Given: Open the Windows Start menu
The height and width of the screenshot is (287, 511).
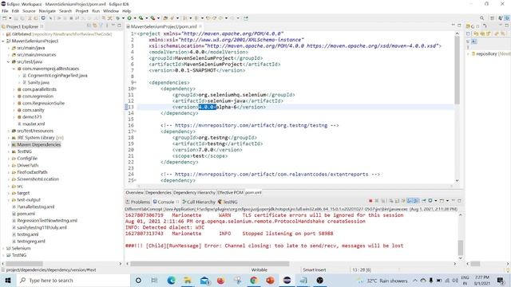Looking at the screenshot, I should [x=8, y=280].
